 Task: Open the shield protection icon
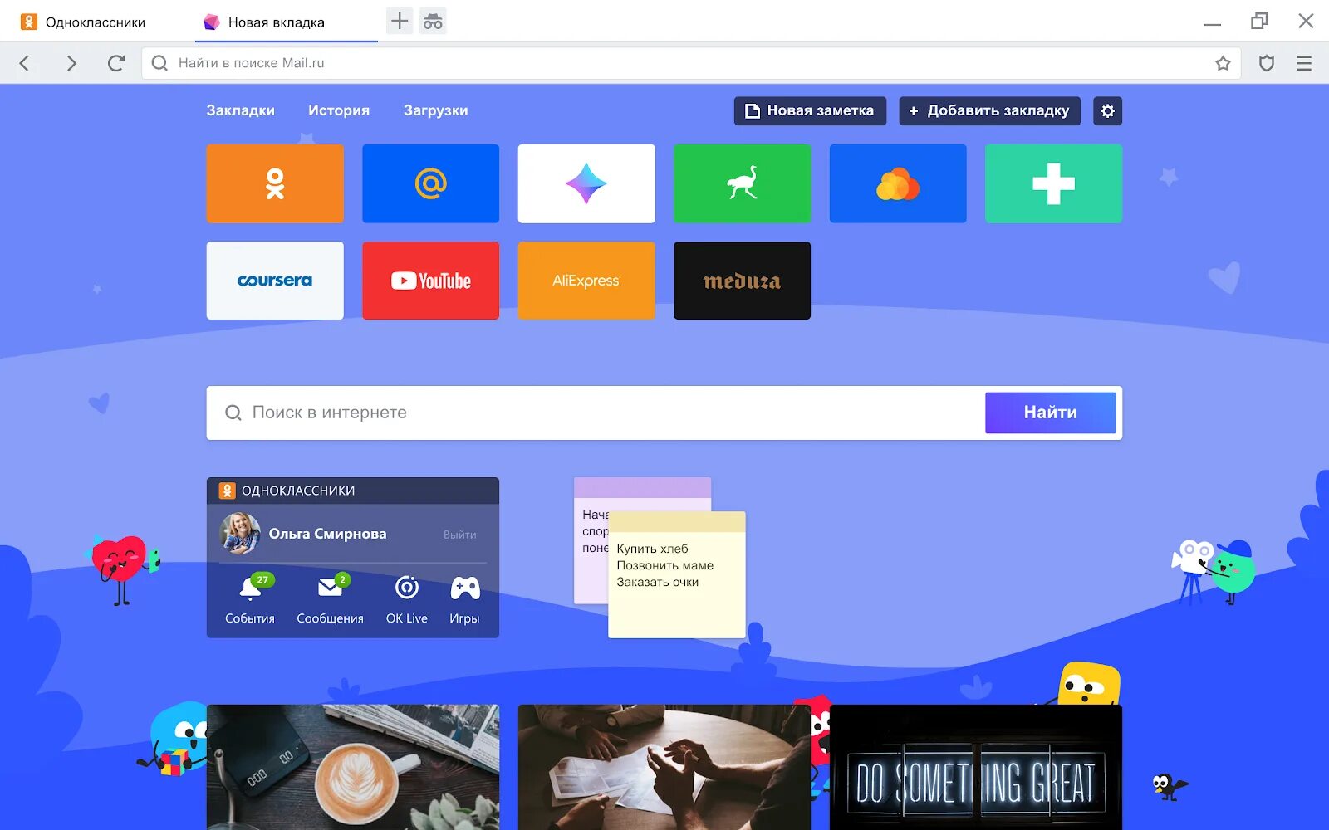pyautogui.click(x=1267, y=63)
